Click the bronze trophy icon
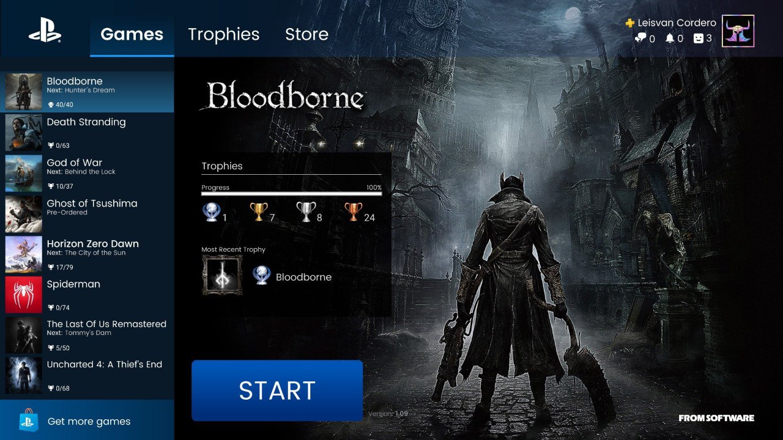Viewport: 783px width, 440px height. pyautogui.click(x=354, y=212)
